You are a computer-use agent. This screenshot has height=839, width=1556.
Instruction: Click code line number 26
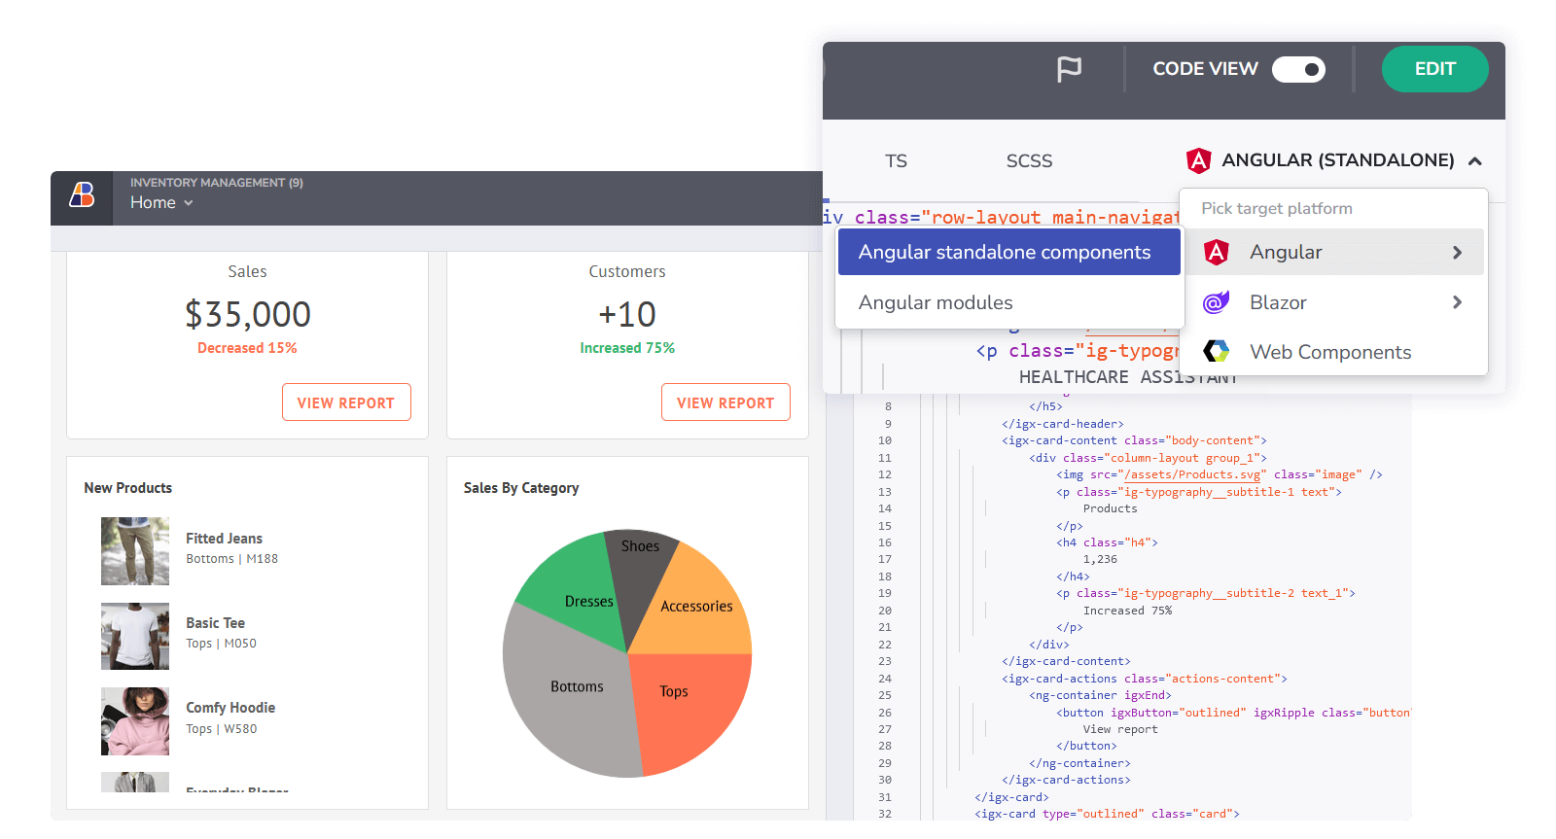point(885,713)
